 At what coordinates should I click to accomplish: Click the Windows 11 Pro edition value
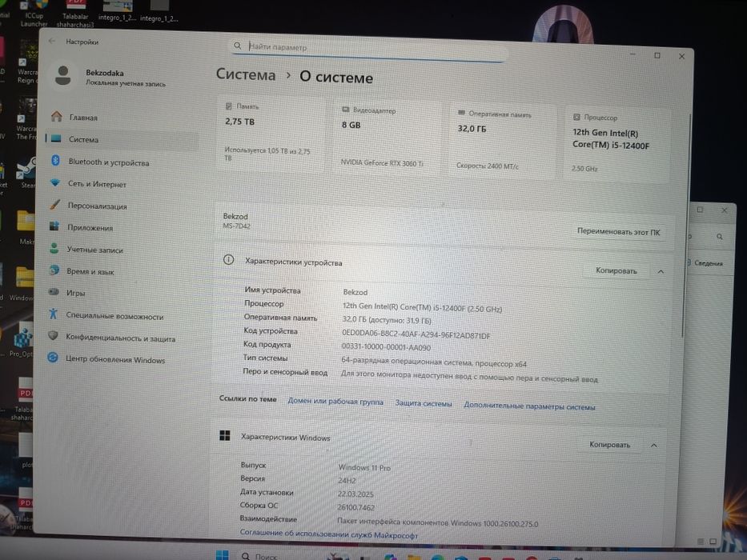(364, 468)
